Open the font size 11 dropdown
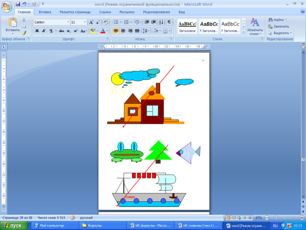This screenshot has height=230, width=306. tap(78, 22)
